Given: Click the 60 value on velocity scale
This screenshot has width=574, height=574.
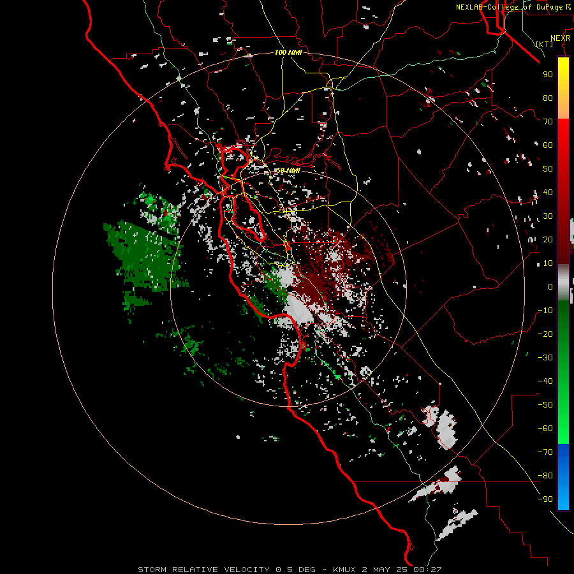Looking at the screenshot, I should pos(548,145).
